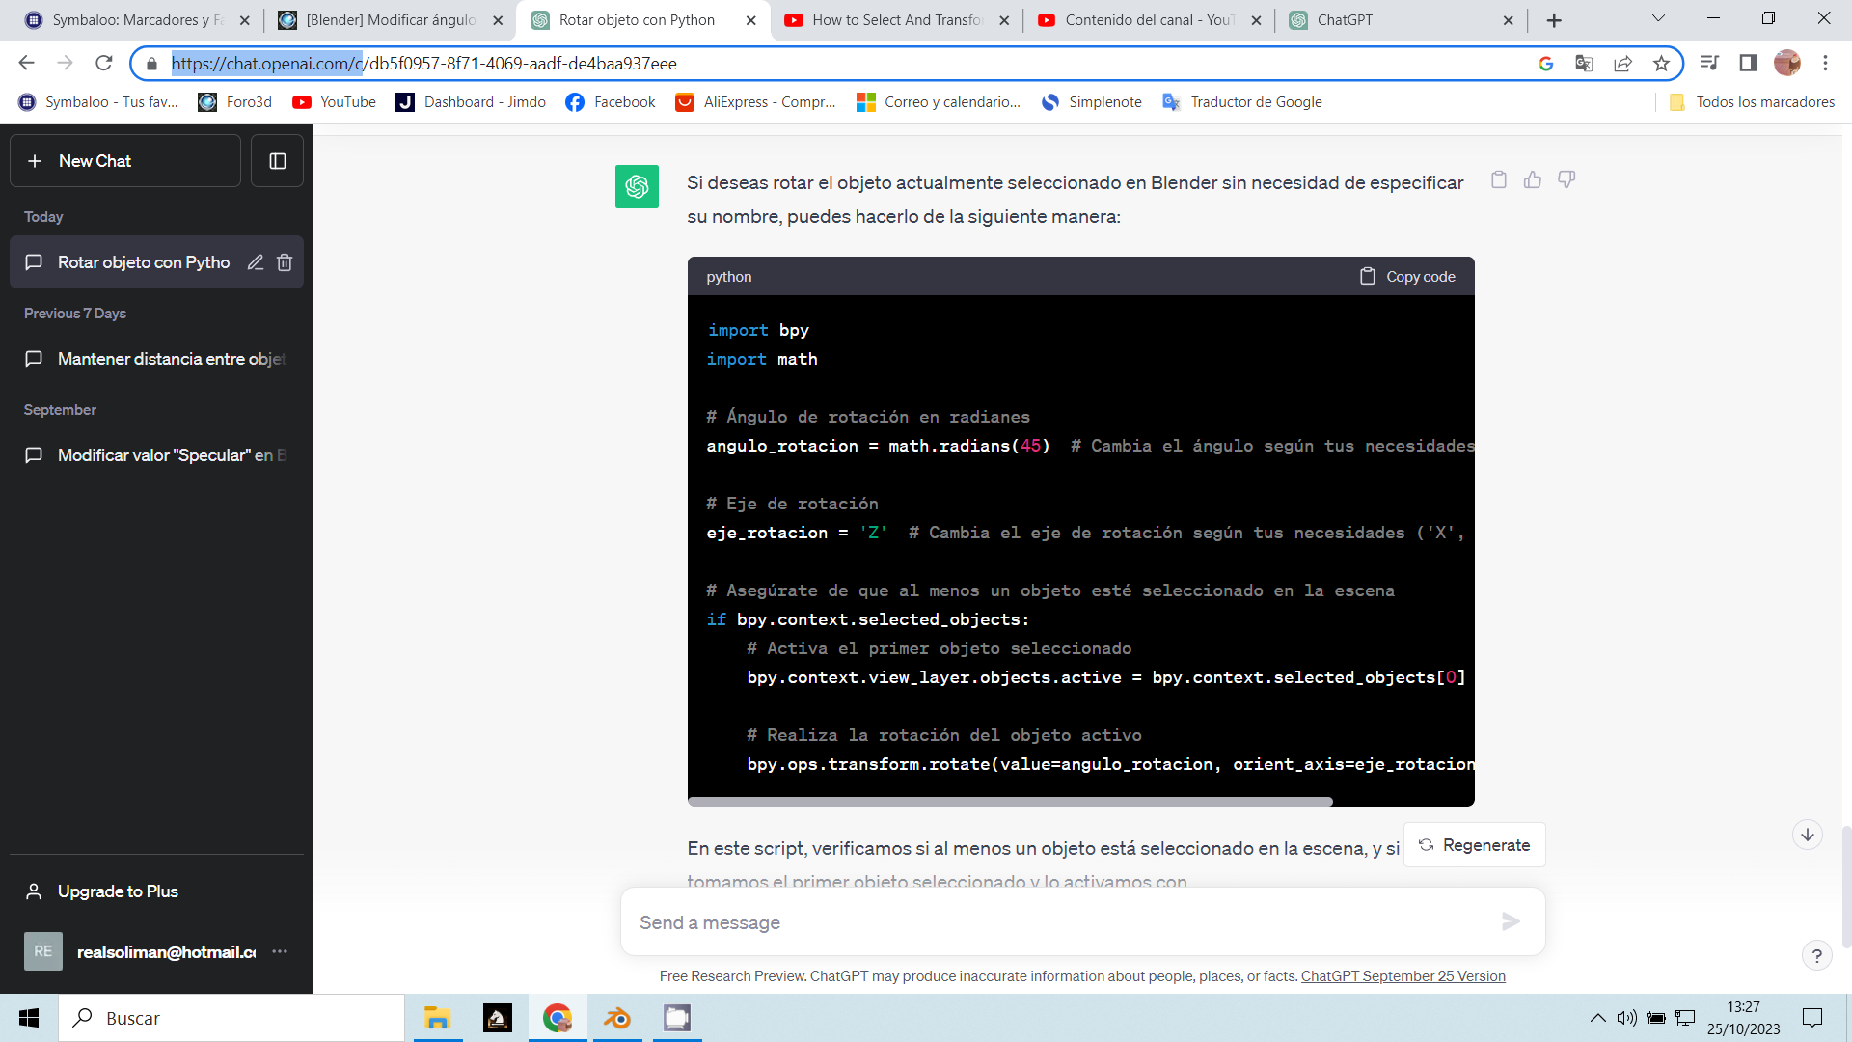Rename the Rotar objeto con Python chat
Image resolution: width=1852 pixels, height=1042 pixels.
tap(256, 262)
